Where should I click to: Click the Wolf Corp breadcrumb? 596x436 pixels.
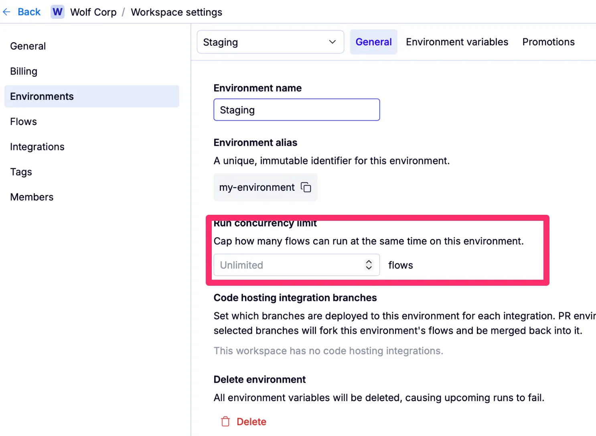coord(93,12)
